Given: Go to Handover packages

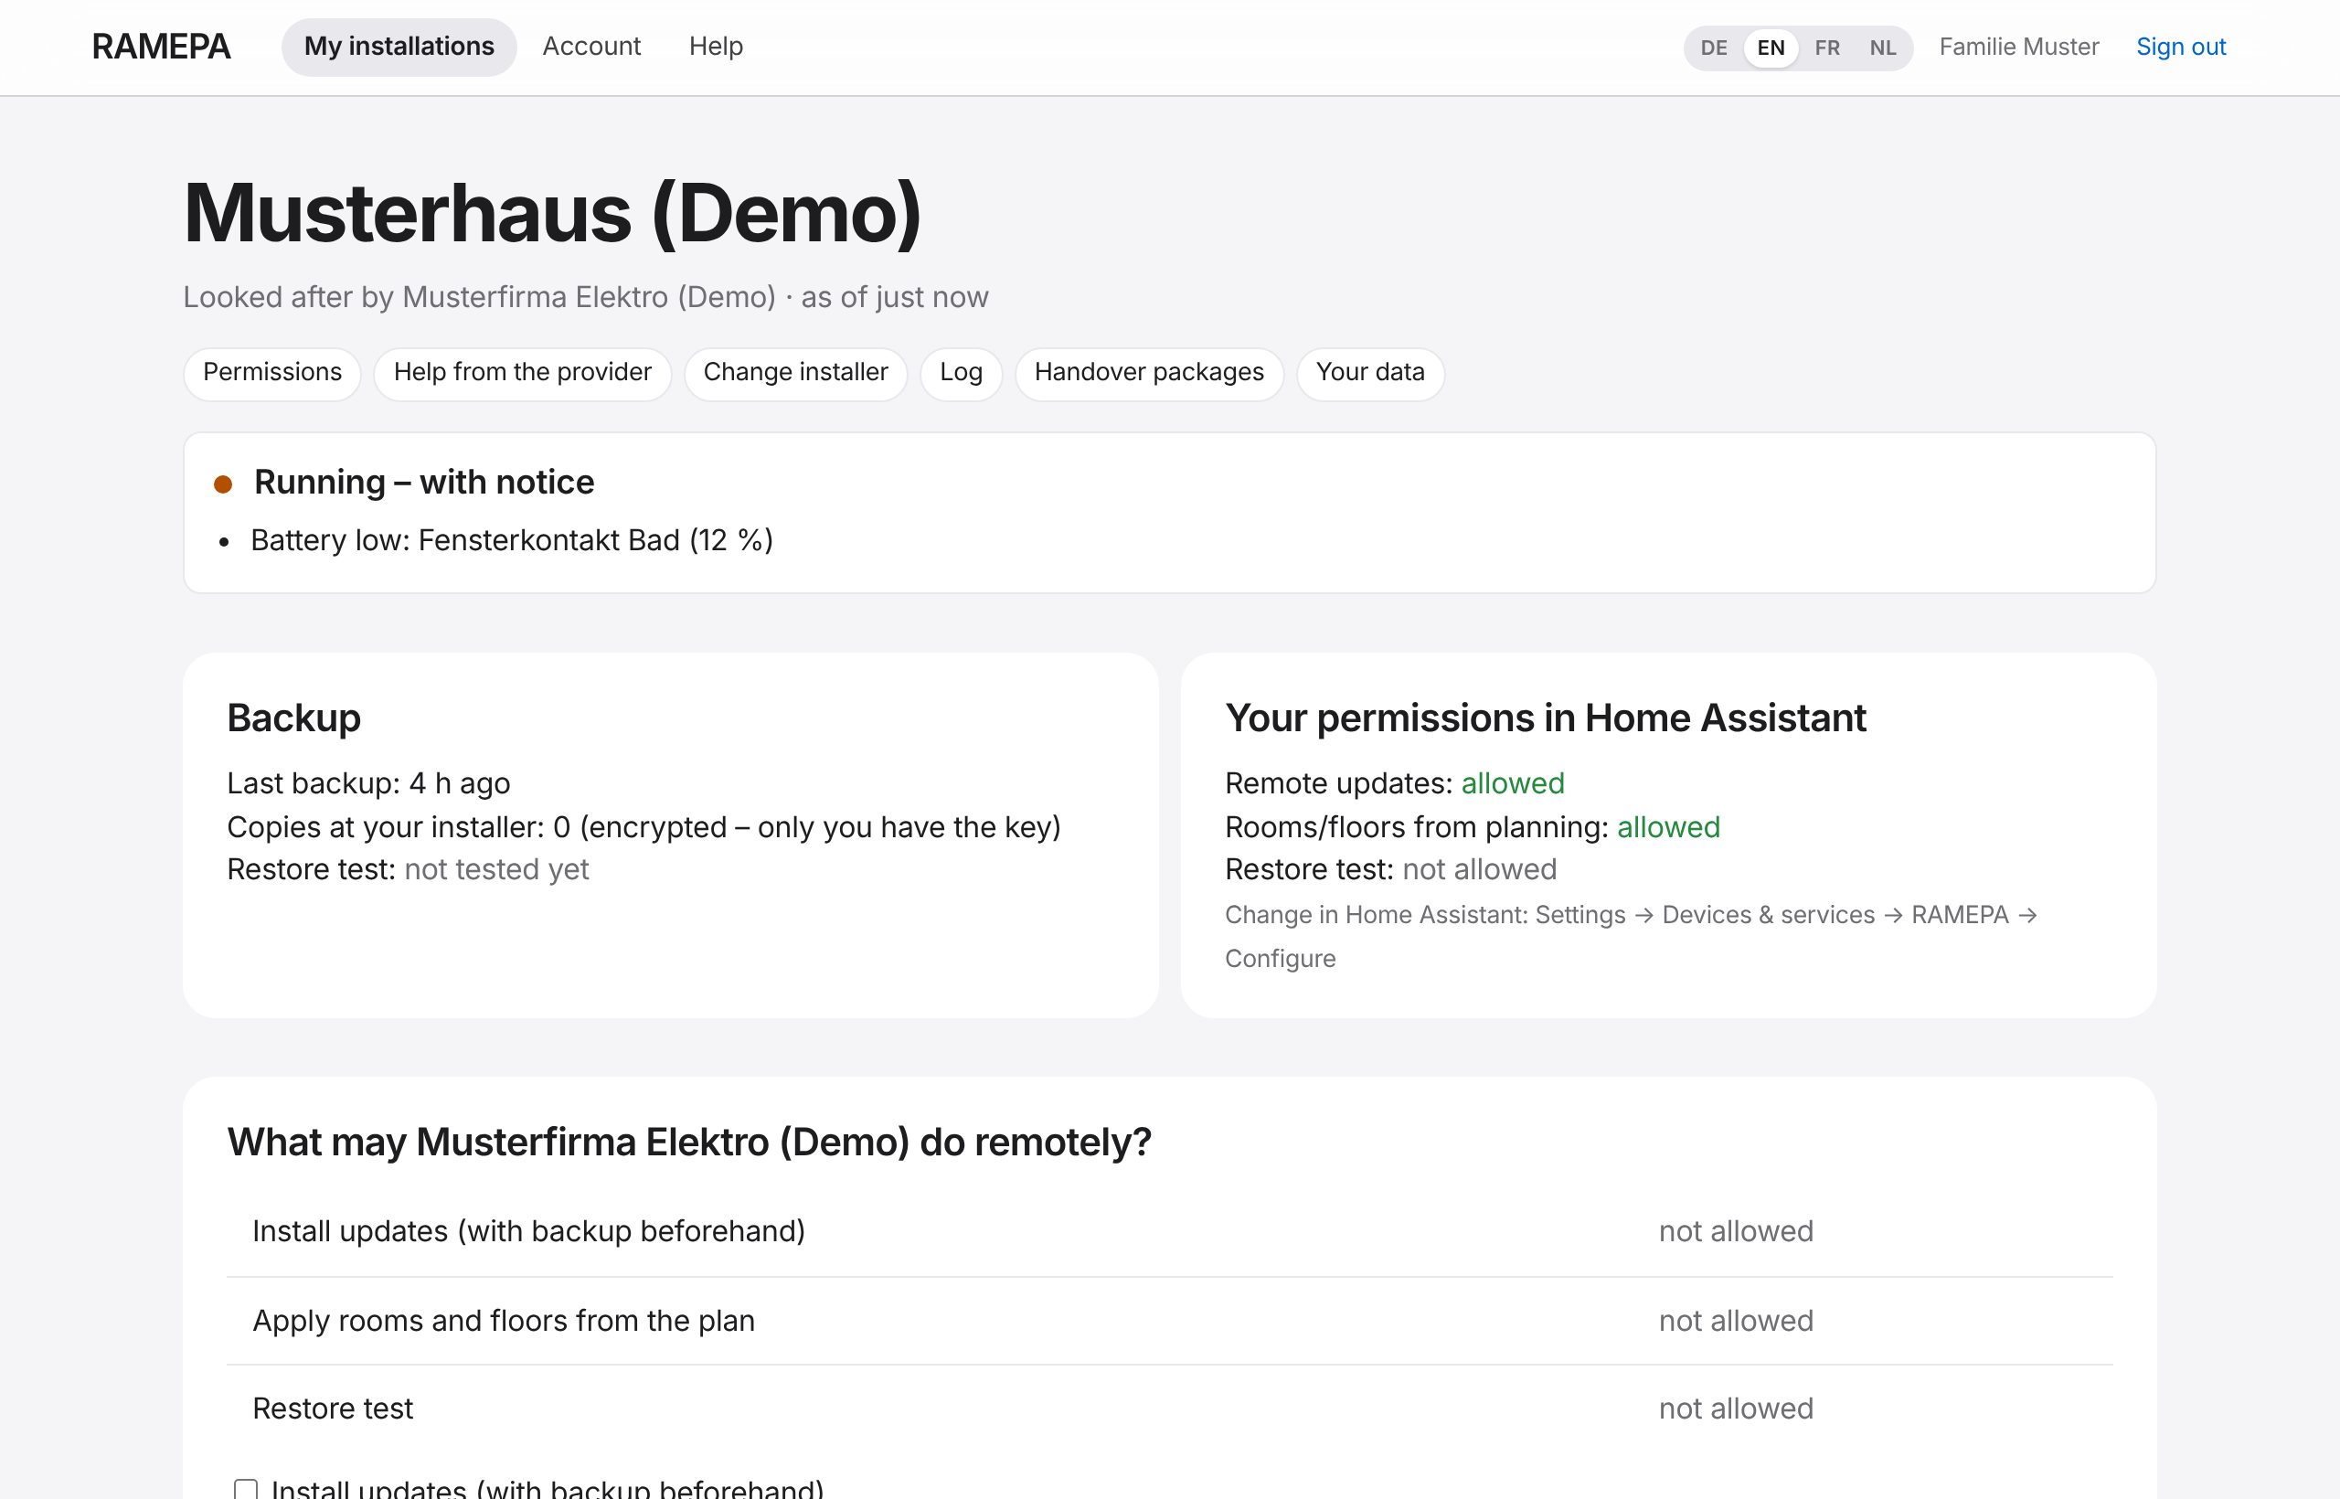Looking at the screenshot, I should click(1149, 373).
